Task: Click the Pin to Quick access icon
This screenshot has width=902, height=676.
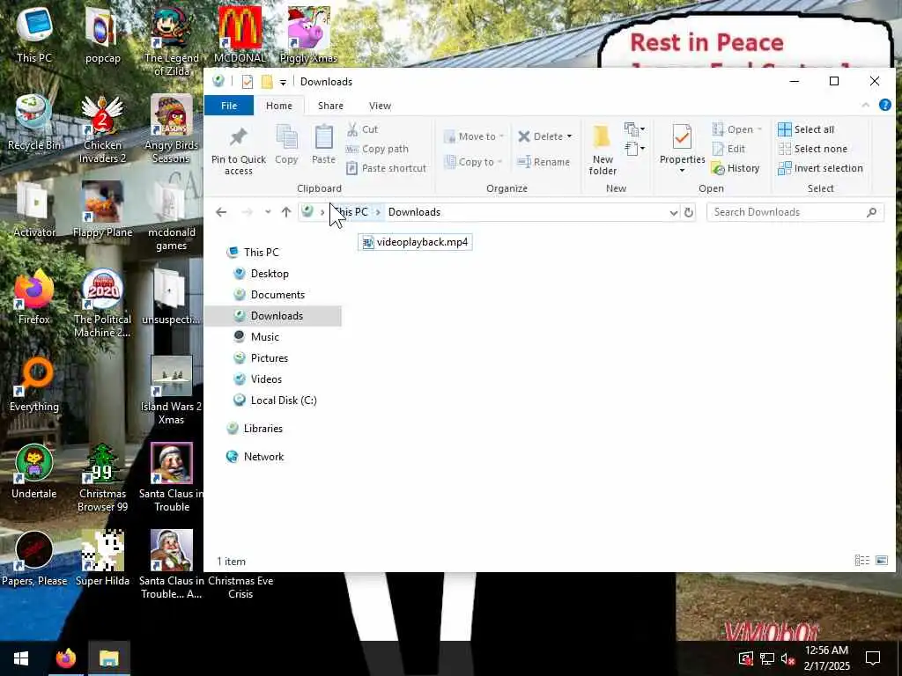Action: click(238, 136)
